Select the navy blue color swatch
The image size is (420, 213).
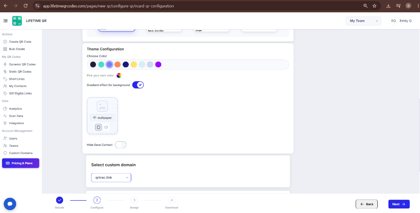point(126,64)
